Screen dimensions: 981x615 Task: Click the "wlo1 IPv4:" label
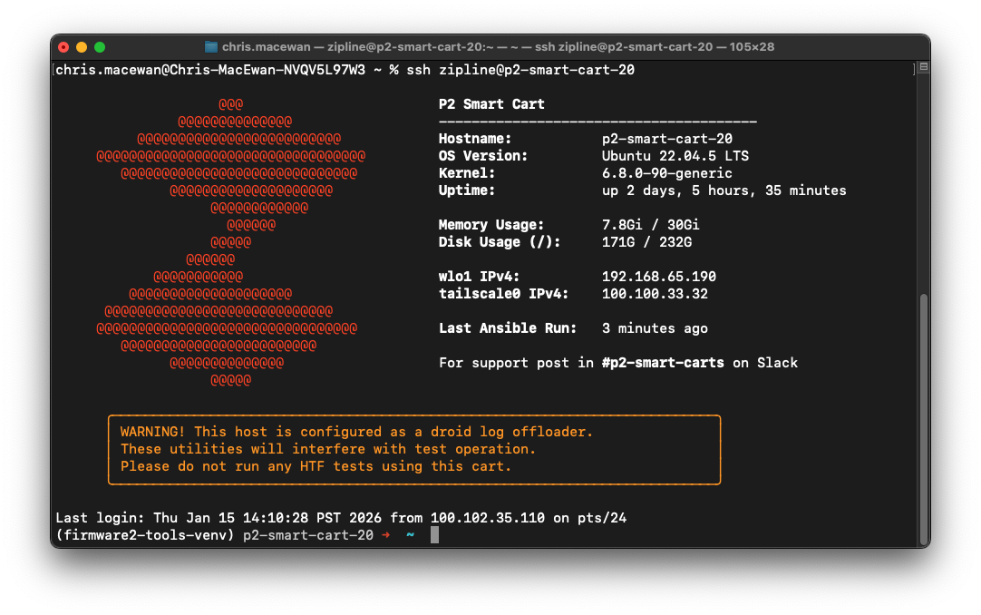(x=480, y=277)
